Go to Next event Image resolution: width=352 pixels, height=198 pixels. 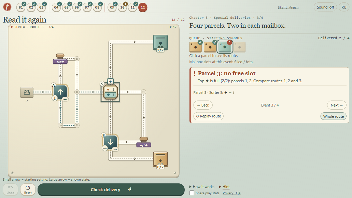point(337,105)
